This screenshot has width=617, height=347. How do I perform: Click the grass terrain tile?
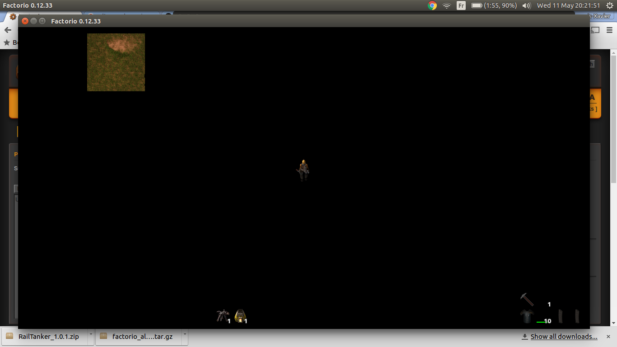tap(116, 68)
